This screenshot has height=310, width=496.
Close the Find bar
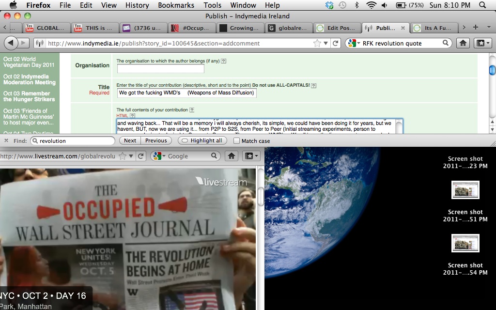click(6, 140)
